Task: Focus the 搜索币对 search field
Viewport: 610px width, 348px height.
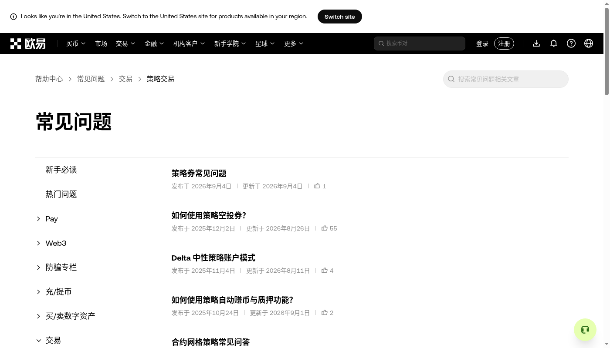Action: click(x=420, y=43)
